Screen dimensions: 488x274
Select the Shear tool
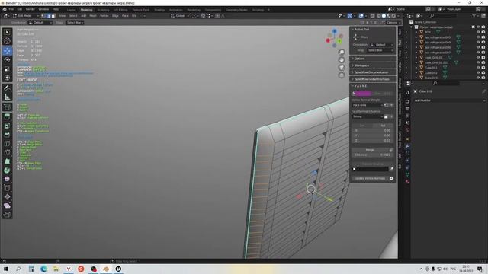click(x=7, y=205)
